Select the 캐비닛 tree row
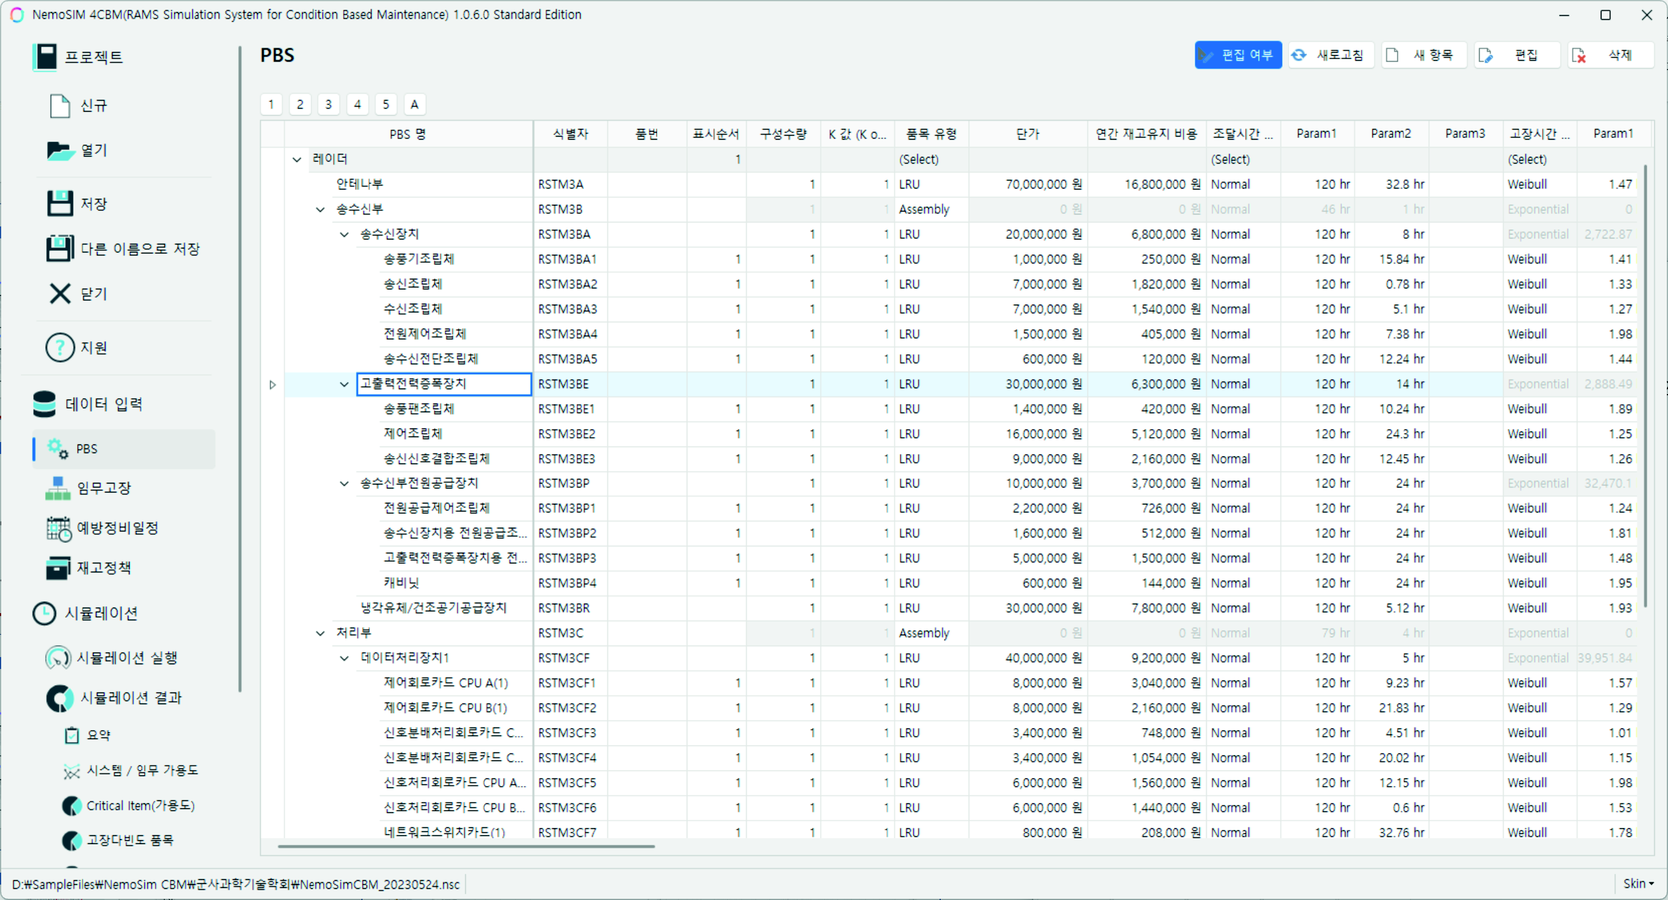Viewport: 1668px width, 900px height. pyautogui.click(x=401, y=583)
